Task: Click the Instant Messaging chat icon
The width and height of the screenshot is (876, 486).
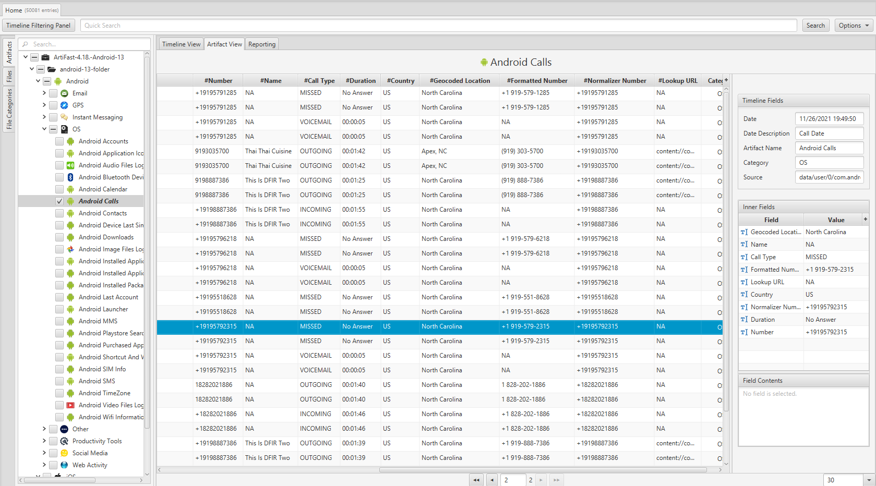Action: [64, 117]
